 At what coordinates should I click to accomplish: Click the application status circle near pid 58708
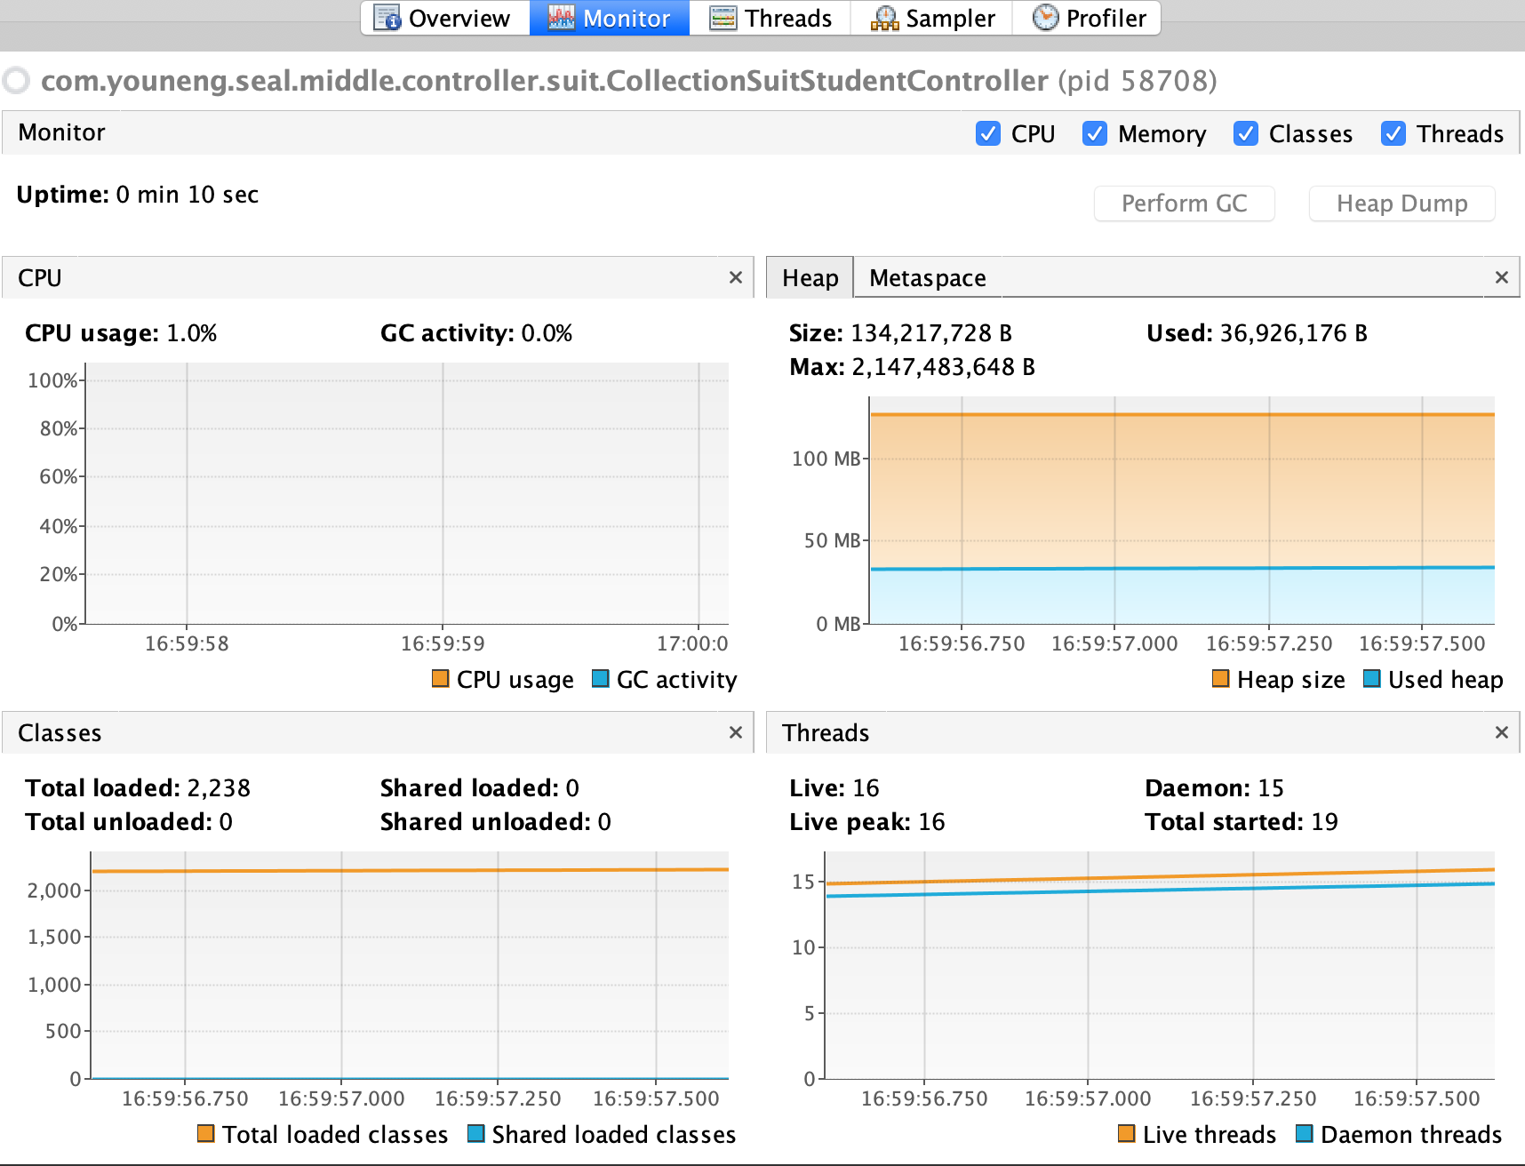[16, 80]
